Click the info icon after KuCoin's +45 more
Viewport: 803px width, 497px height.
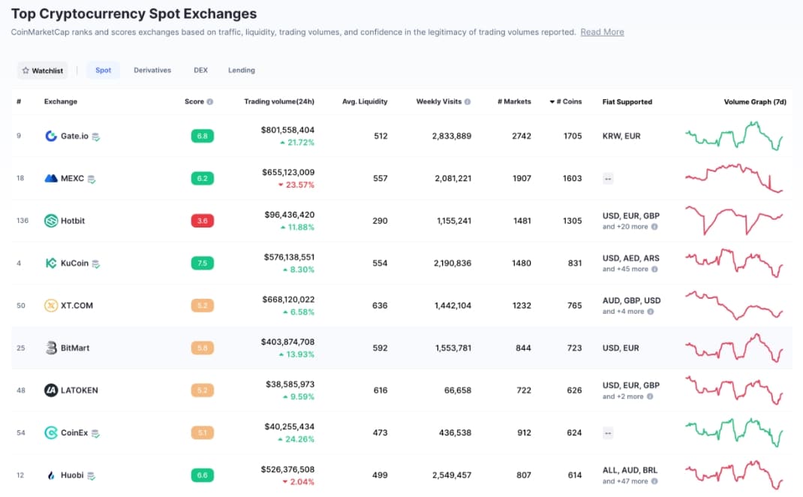(x=654, y=269)
